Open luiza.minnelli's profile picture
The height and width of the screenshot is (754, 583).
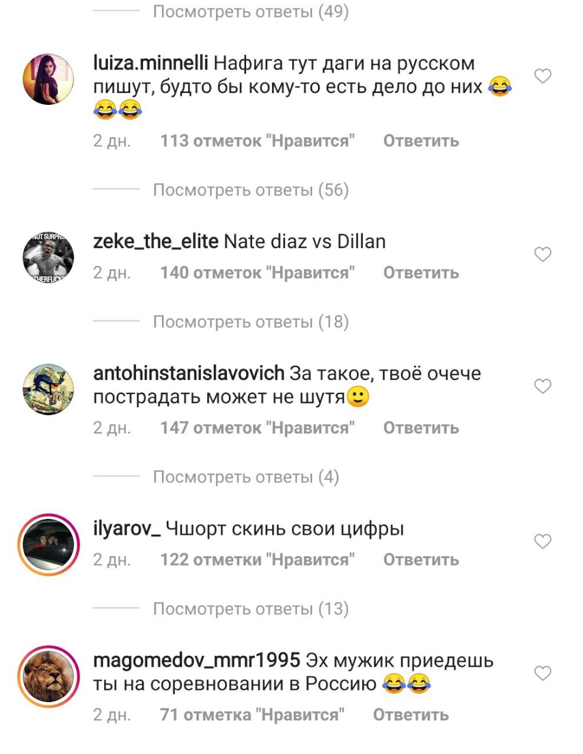click(x=48, y=79)
